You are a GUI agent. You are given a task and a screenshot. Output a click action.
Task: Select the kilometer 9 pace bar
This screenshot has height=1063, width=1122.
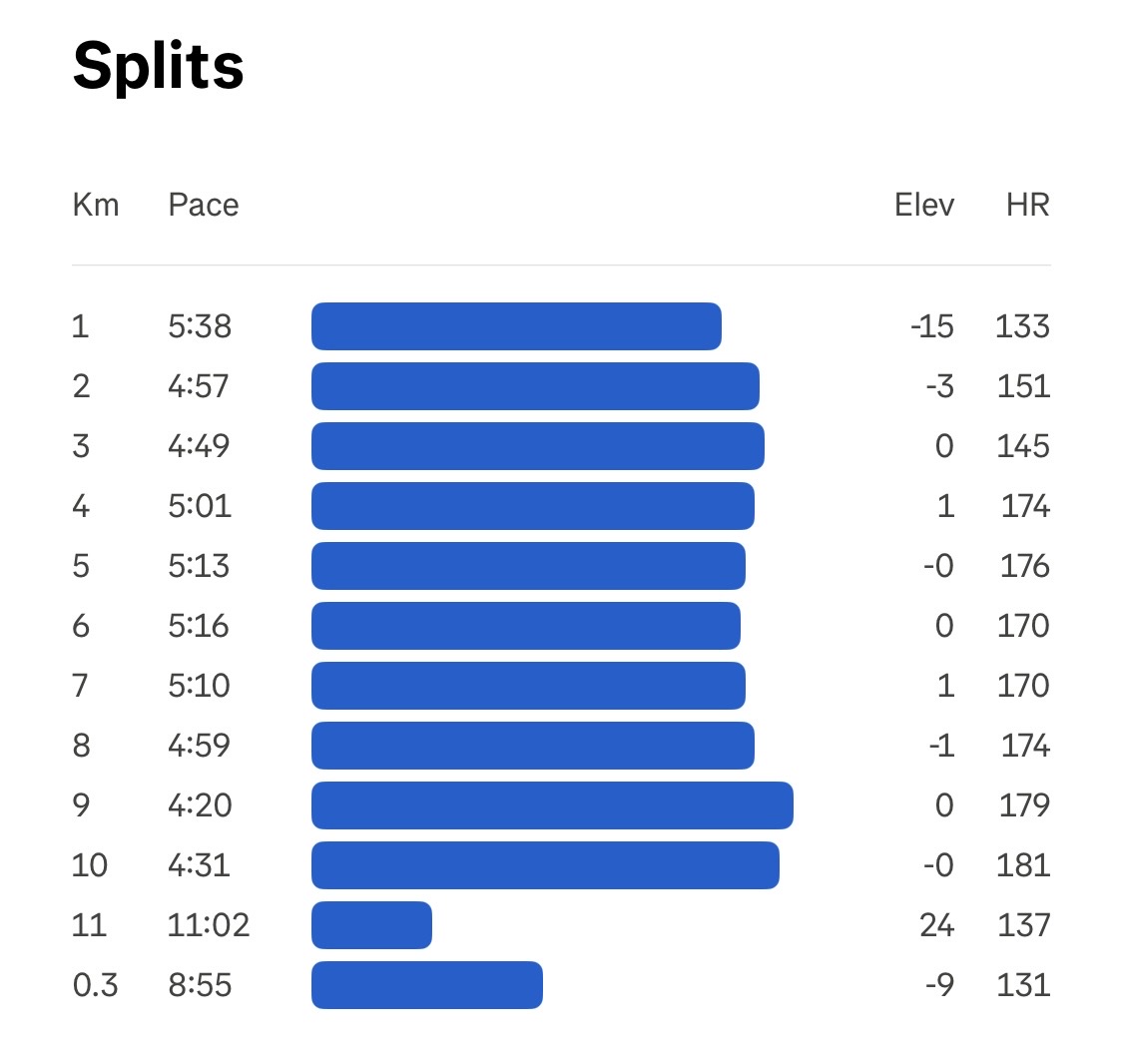(x=552, y=805)
